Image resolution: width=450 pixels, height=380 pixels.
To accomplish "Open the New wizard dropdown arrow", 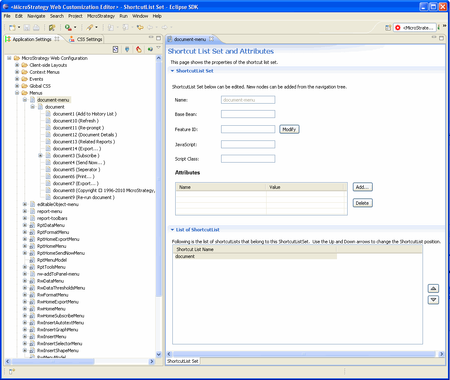I will pos(19,27).
